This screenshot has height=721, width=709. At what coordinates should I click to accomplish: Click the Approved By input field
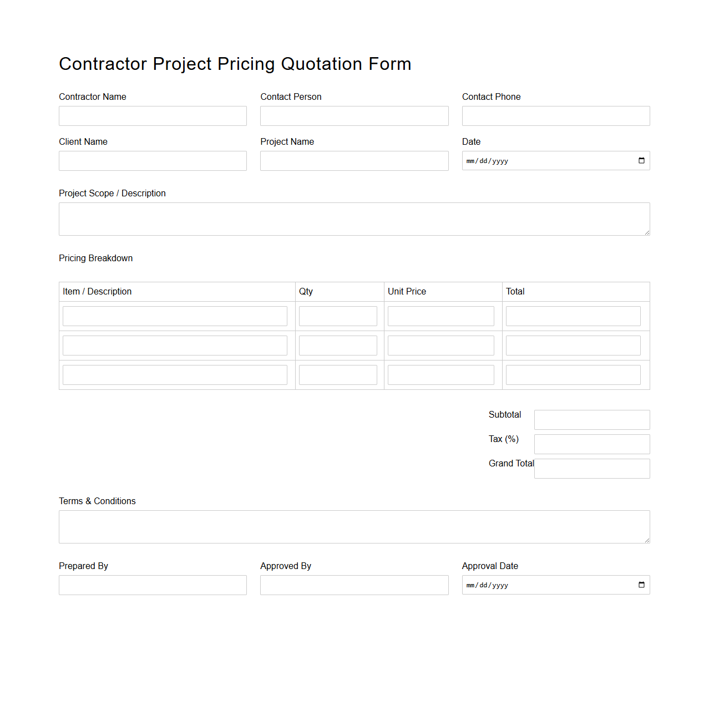click(354, 585)
